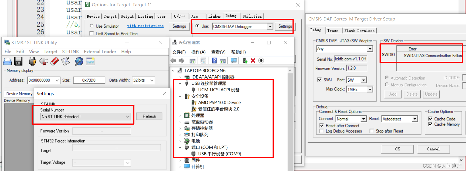Viewport: 466px width, 171px height.
Task: Enable Stop after Reset checkbox
Action: click(372, 131)
